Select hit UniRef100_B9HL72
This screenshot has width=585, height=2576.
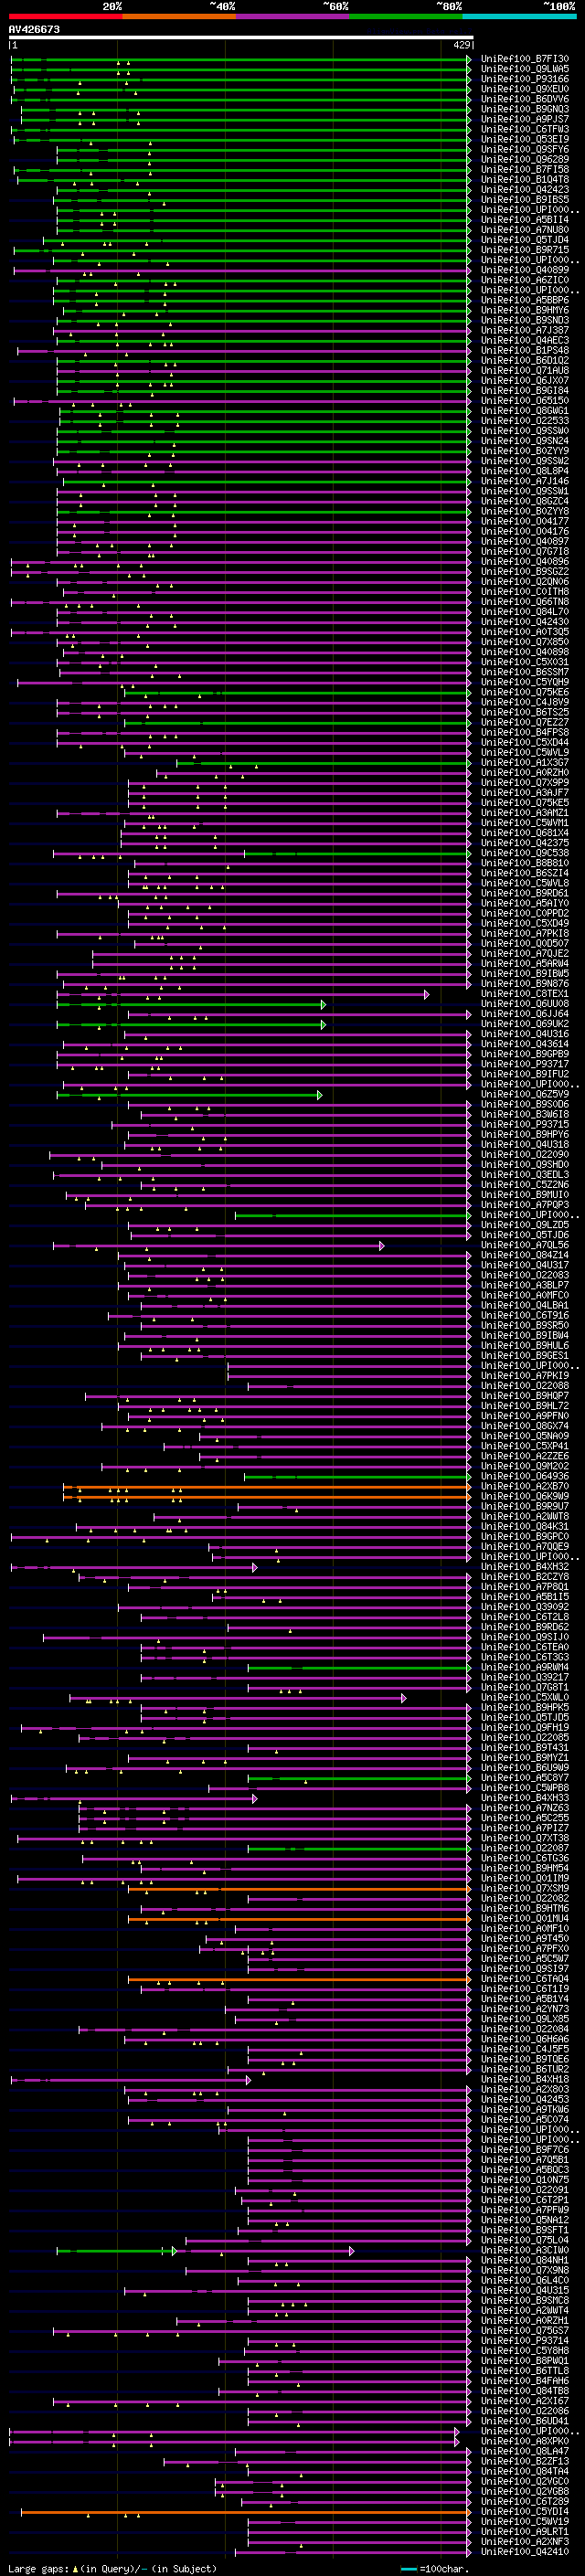pos(525,1405)
